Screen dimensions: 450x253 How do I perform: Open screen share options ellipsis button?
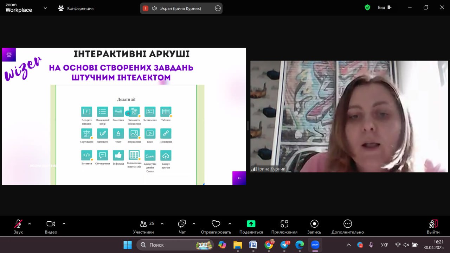218,8
